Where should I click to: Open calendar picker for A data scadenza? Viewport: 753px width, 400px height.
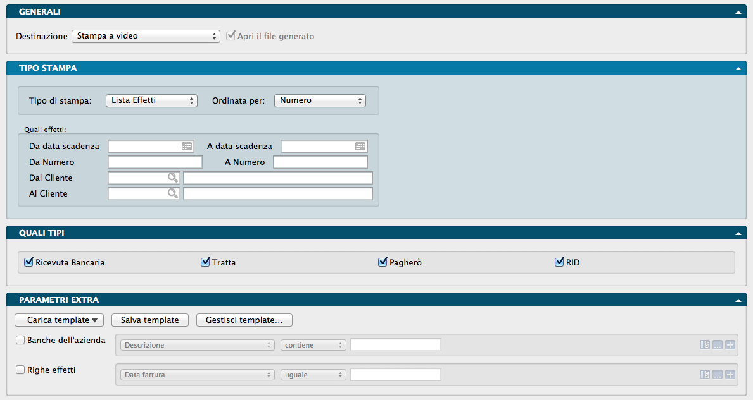[x=360, y=146]
